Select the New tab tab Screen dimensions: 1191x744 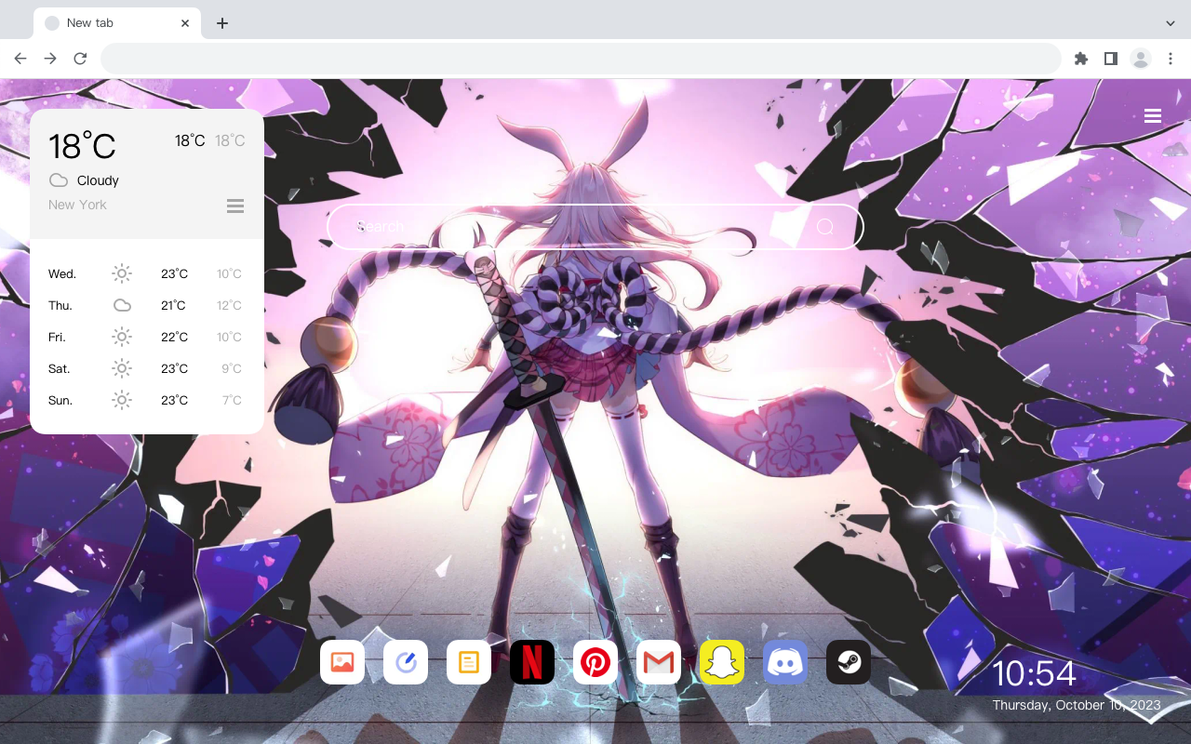117,23
